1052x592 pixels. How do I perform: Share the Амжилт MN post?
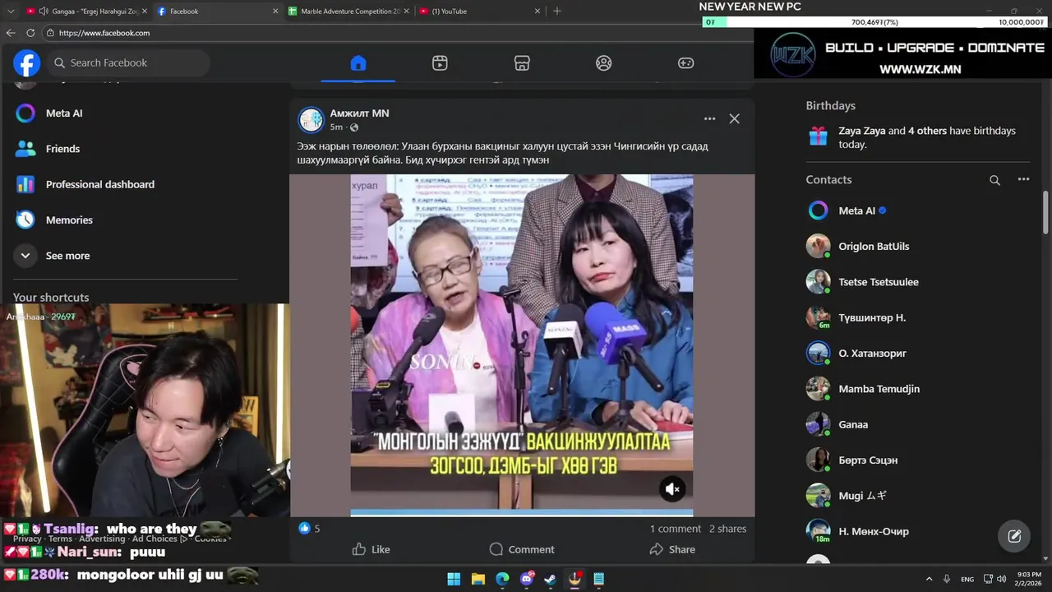point(671,549)
